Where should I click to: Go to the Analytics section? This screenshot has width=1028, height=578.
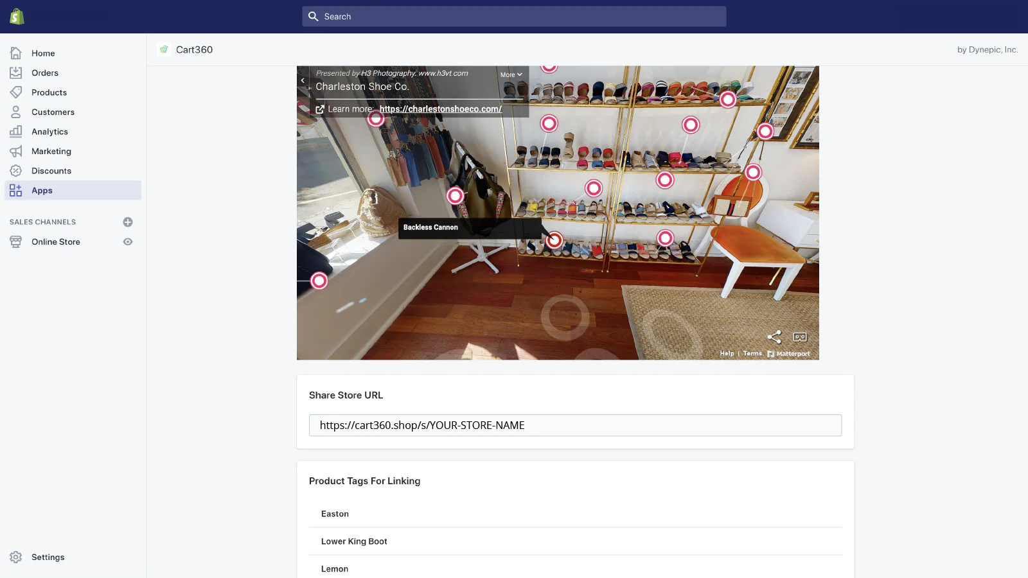pyautogui.click(x=49, y=132)
